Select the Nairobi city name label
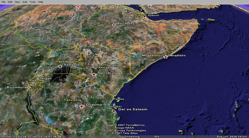Screen dimensions: 249x138 pos(105,73)
